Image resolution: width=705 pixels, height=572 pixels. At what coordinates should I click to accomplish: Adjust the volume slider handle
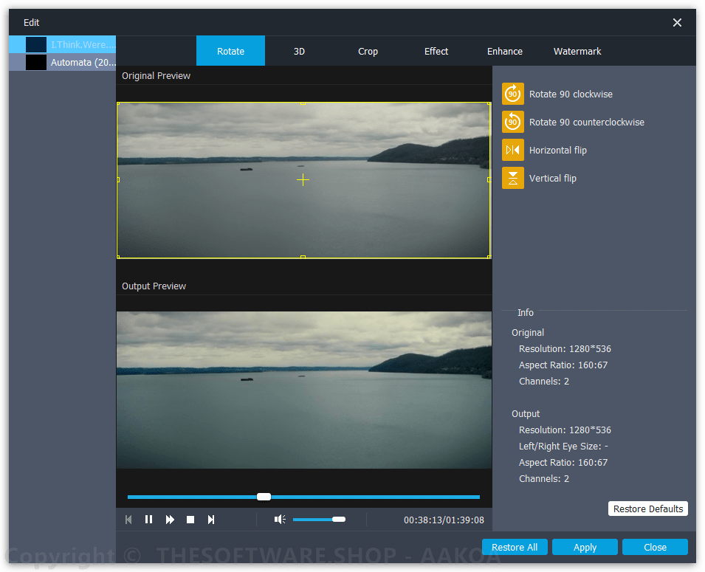pos(339,519)
